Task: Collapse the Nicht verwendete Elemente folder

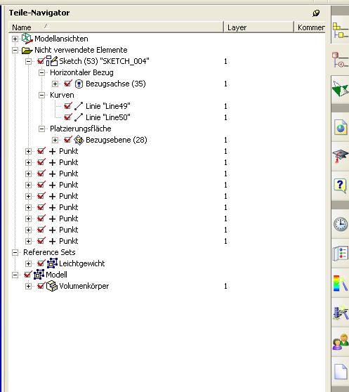Action: pyautogui.click(x=15, y=50)
